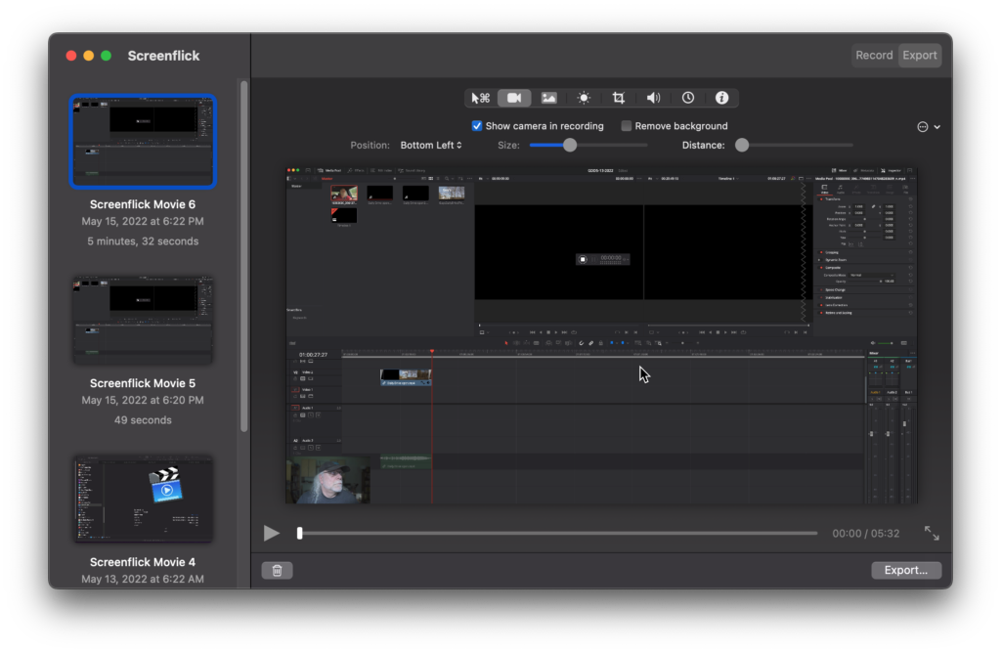Show the movie info tab
Image resolution: width=1001 pixels, height=653 pixels.
(x=722, y=98)
